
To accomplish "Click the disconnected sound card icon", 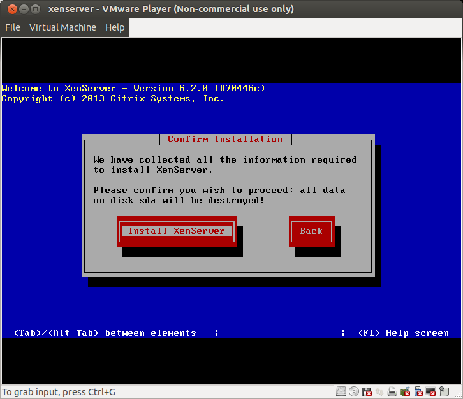I will tap(405, 391).
